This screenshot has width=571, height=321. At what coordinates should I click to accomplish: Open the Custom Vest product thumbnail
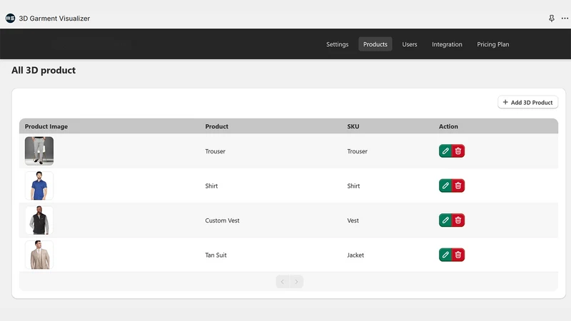[39, 220]
